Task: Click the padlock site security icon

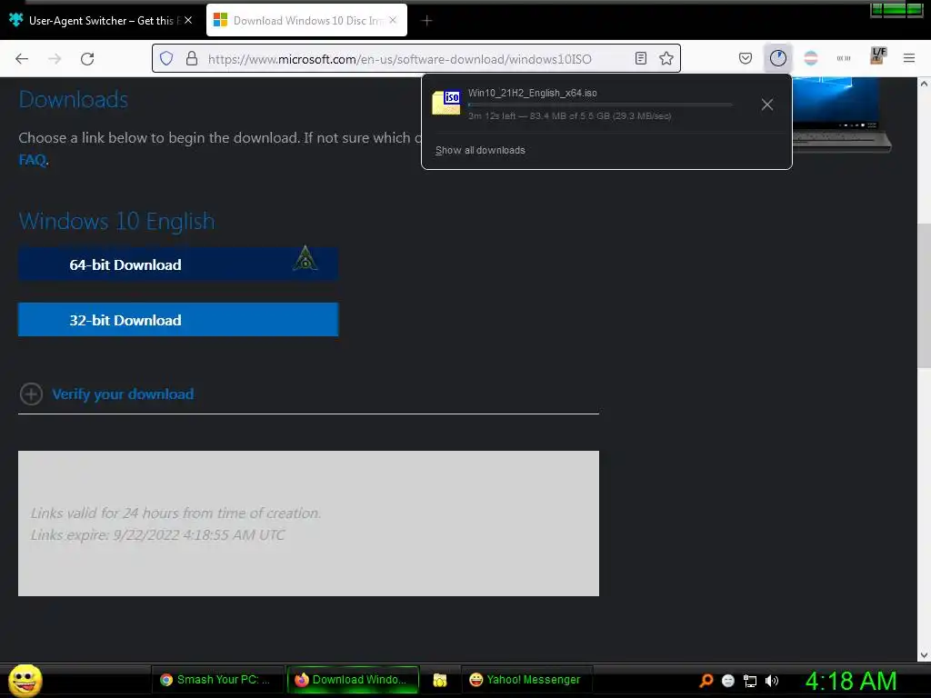Action: click(x=191, y=58)
